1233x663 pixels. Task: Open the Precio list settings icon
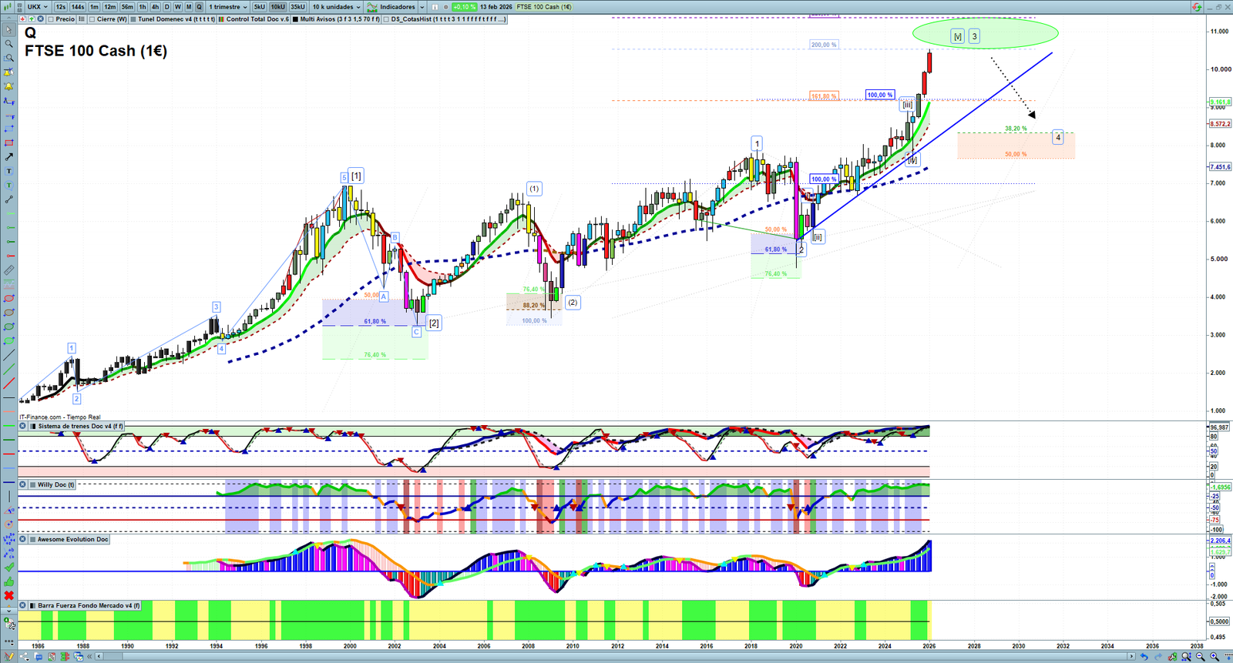[82, 19]
